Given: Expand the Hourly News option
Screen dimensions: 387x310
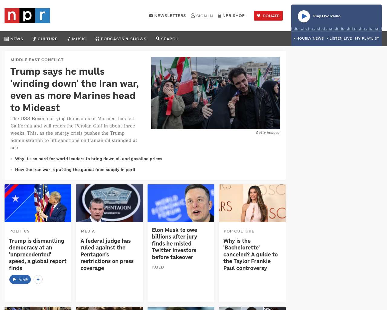Looking at the screenshot, I should tap(309, 38).
